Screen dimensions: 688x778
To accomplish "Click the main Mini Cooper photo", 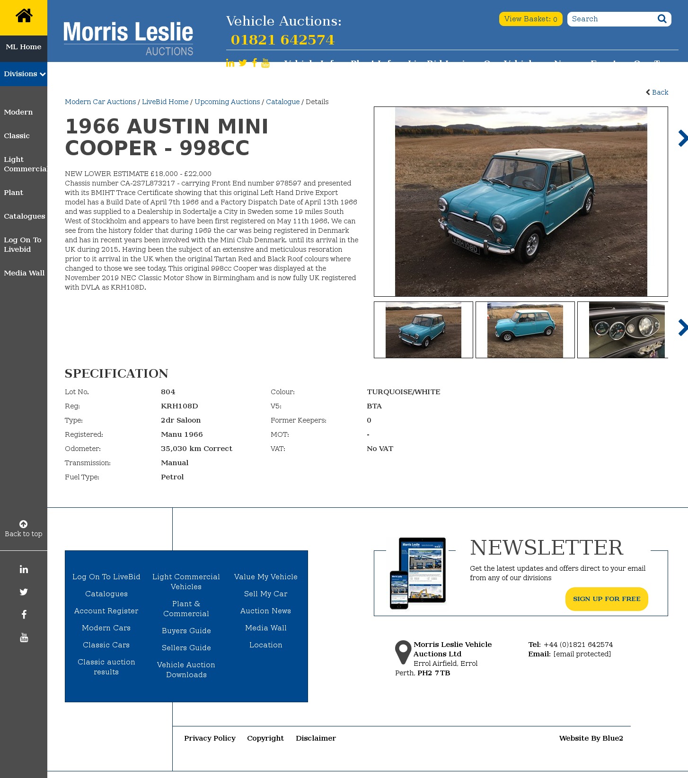I will tap(521, 202).
